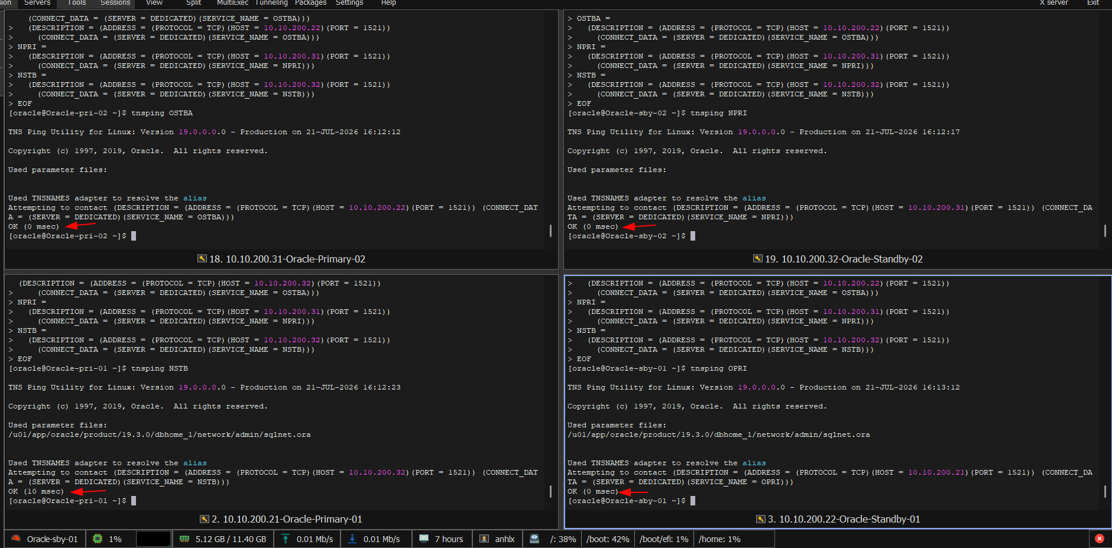The height and width of the screenshot is (548, 1112).
Task: Click the 5.12 GB / 11.40 GB memory value
Action: tap(231, 539)
